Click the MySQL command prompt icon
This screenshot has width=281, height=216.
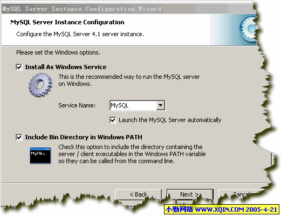[40, 156]
